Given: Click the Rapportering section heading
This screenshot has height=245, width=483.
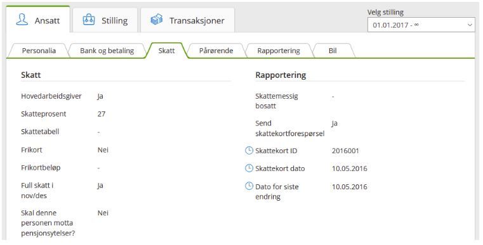Looking at the screenshot, I should (x=281, y=75).
